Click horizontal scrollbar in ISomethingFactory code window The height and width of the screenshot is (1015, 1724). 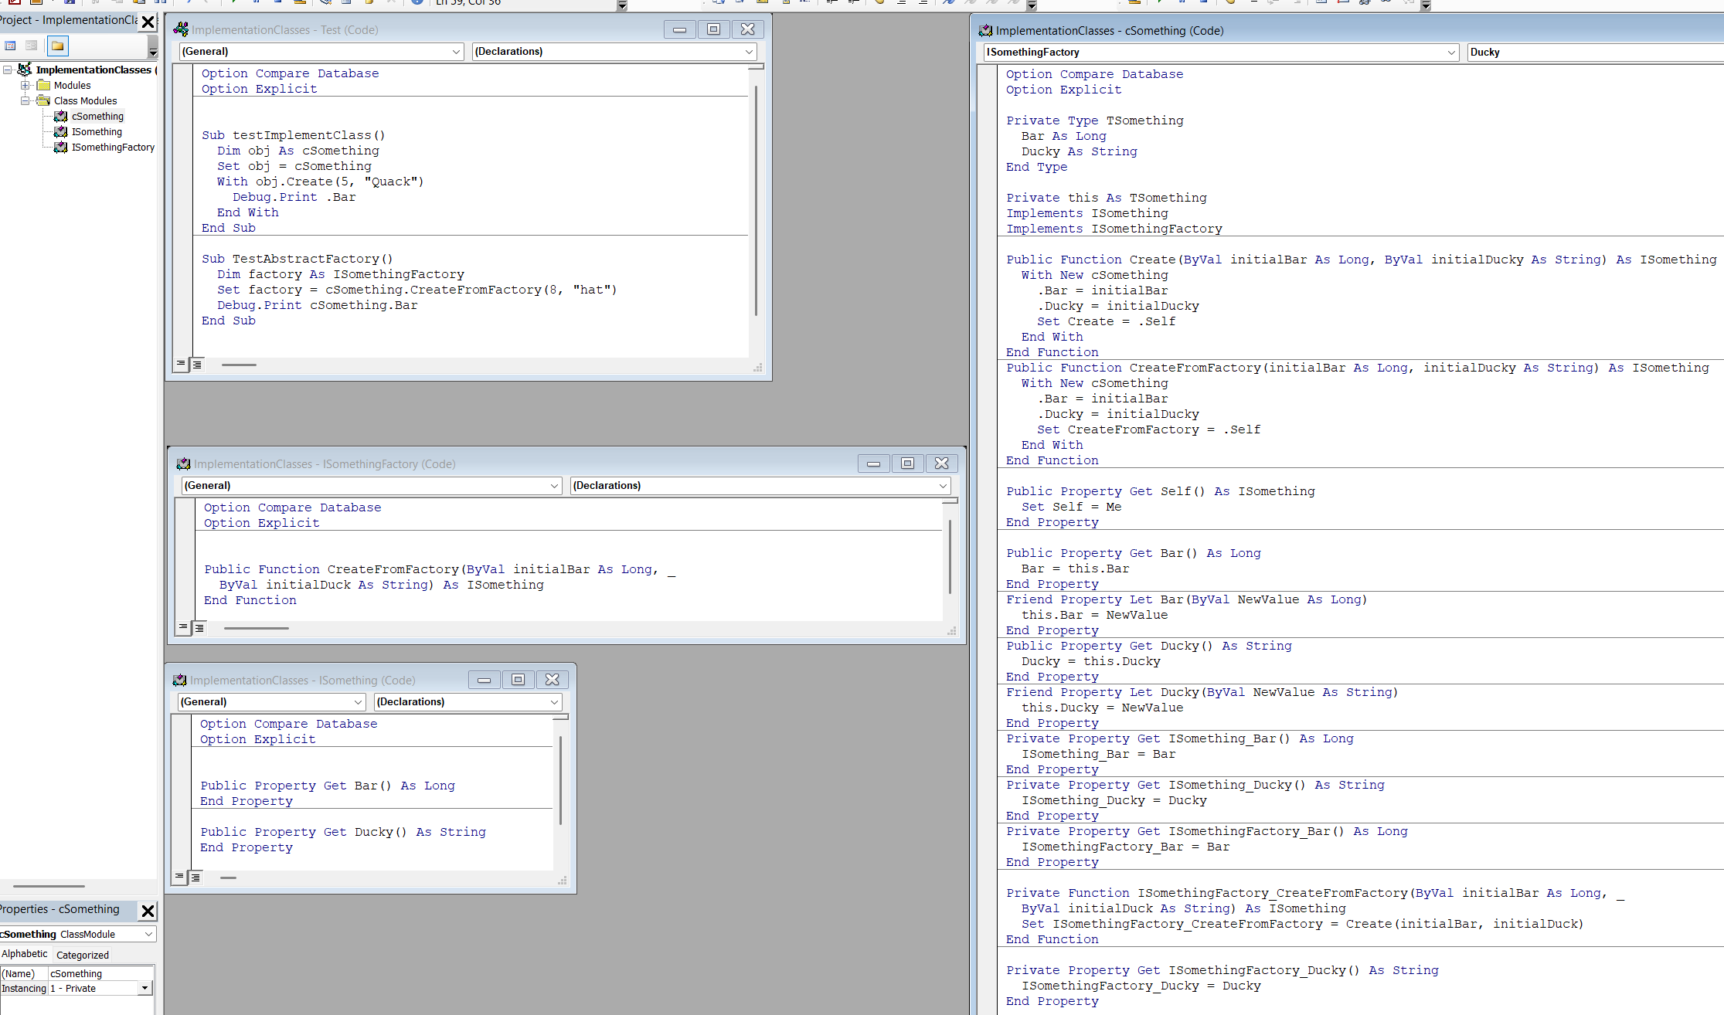click(x=257, y=628)
